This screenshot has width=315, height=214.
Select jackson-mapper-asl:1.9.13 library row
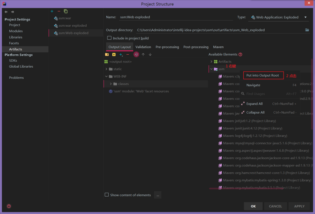[265, 166]
